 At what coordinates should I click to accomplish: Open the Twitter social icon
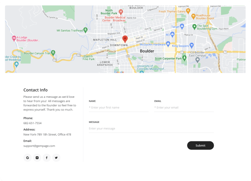[56, 158]
